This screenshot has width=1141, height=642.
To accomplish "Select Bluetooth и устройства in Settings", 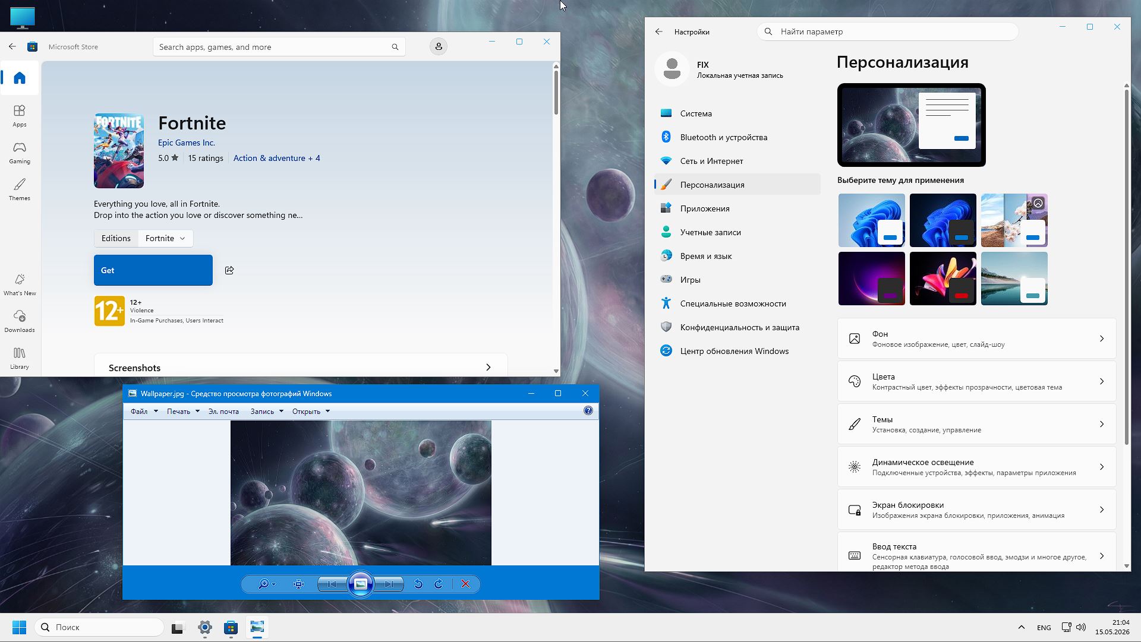I will [x=737, y=137].
